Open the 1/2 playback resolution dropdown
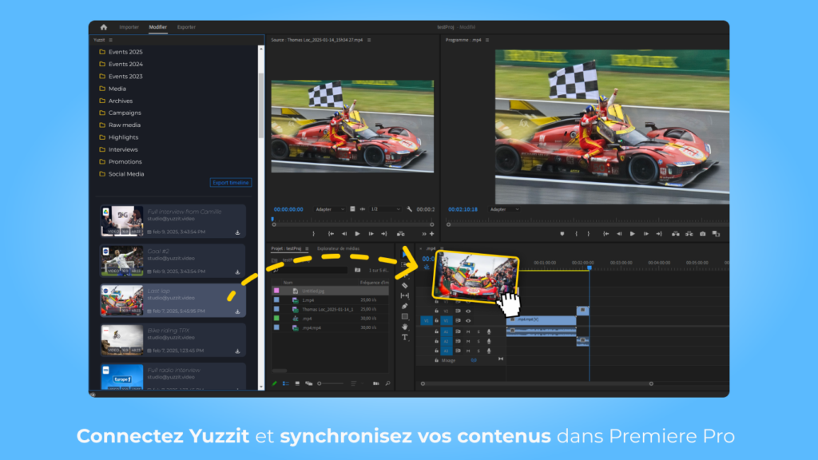The height and width of the screenshot is (460, 818). click(x=386, y=209)
